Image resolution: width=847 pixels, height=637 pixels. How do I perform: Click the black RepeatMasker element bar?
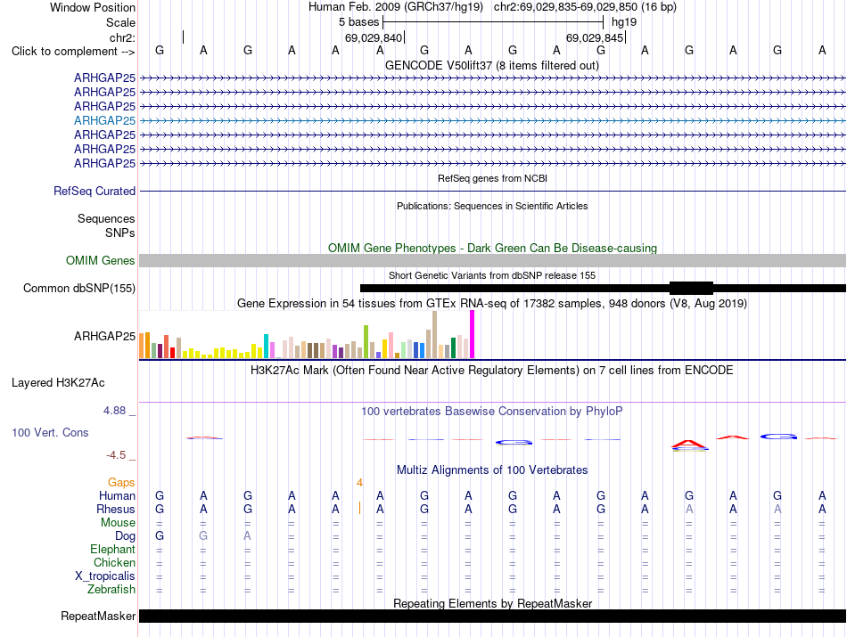[x=492, y=616]
